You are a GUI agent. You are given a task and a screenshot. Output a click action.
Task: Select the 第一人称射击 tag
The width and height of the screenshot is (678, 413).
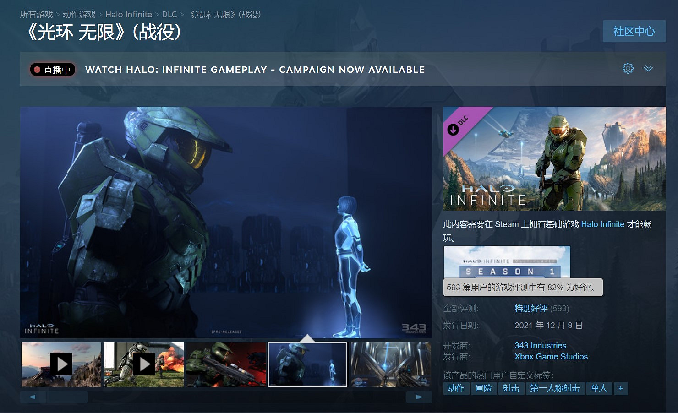(556, 388)
